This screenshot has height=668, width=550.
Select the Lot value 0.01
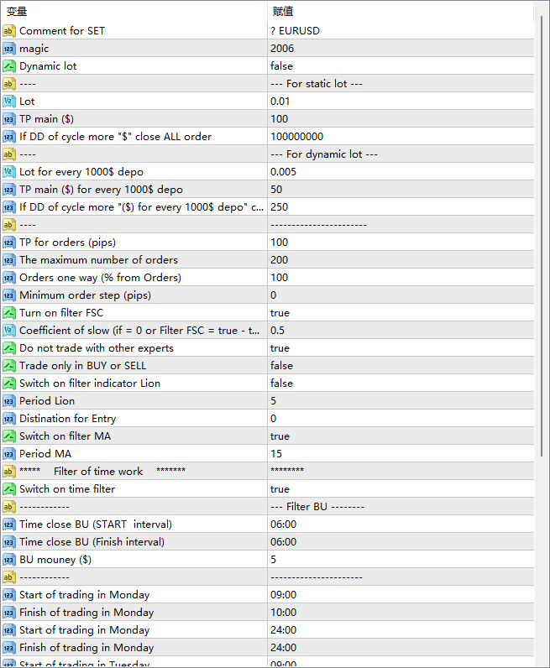click(401, 102)
